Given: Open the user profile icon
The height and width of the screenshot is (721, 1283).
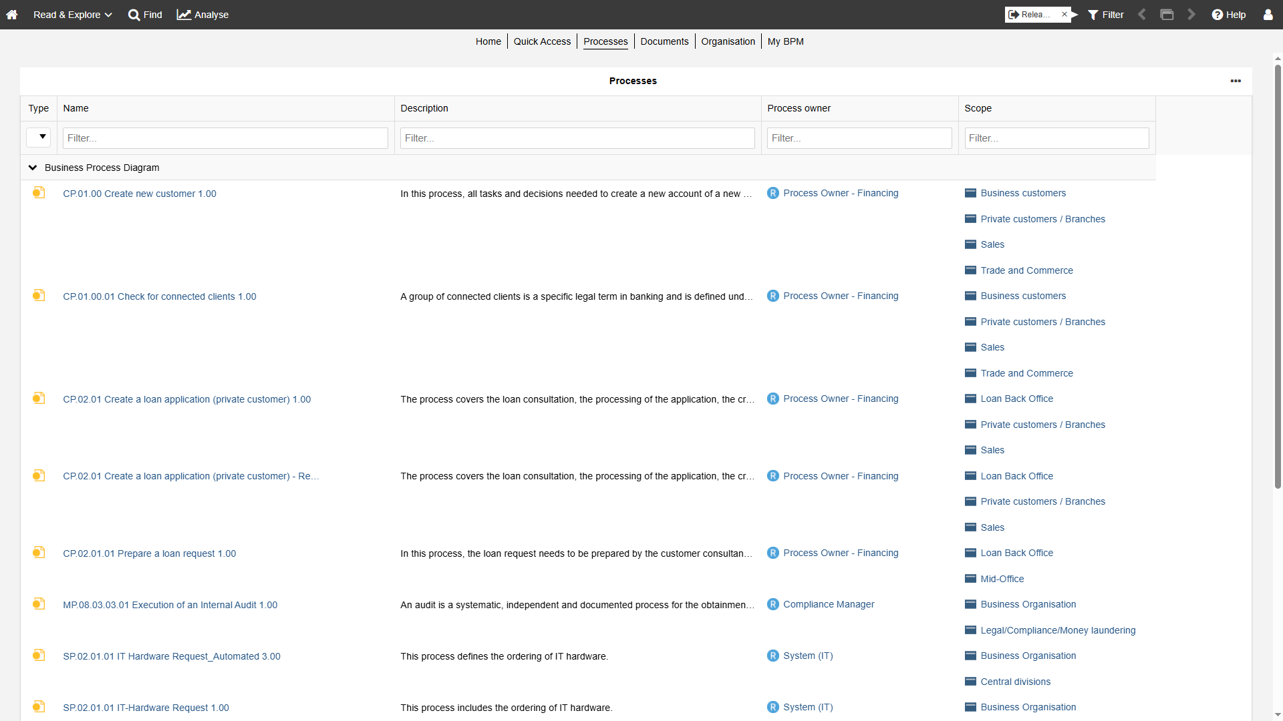Looking at the screenshot, I should [x=1268, y=15].
